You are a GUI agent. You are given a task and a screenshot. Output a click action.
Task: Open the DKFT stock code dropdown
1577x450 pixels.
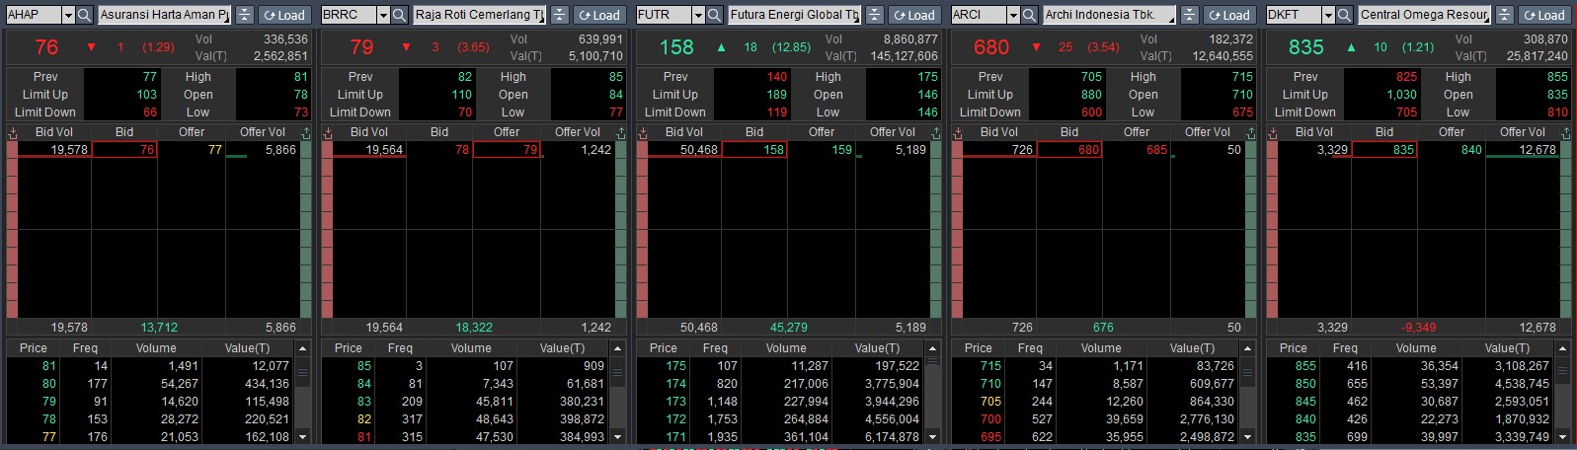[1328, 15]
